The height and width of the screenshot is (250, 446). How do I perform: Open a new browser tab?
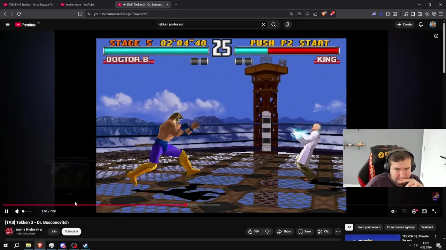tap(176, 5)
